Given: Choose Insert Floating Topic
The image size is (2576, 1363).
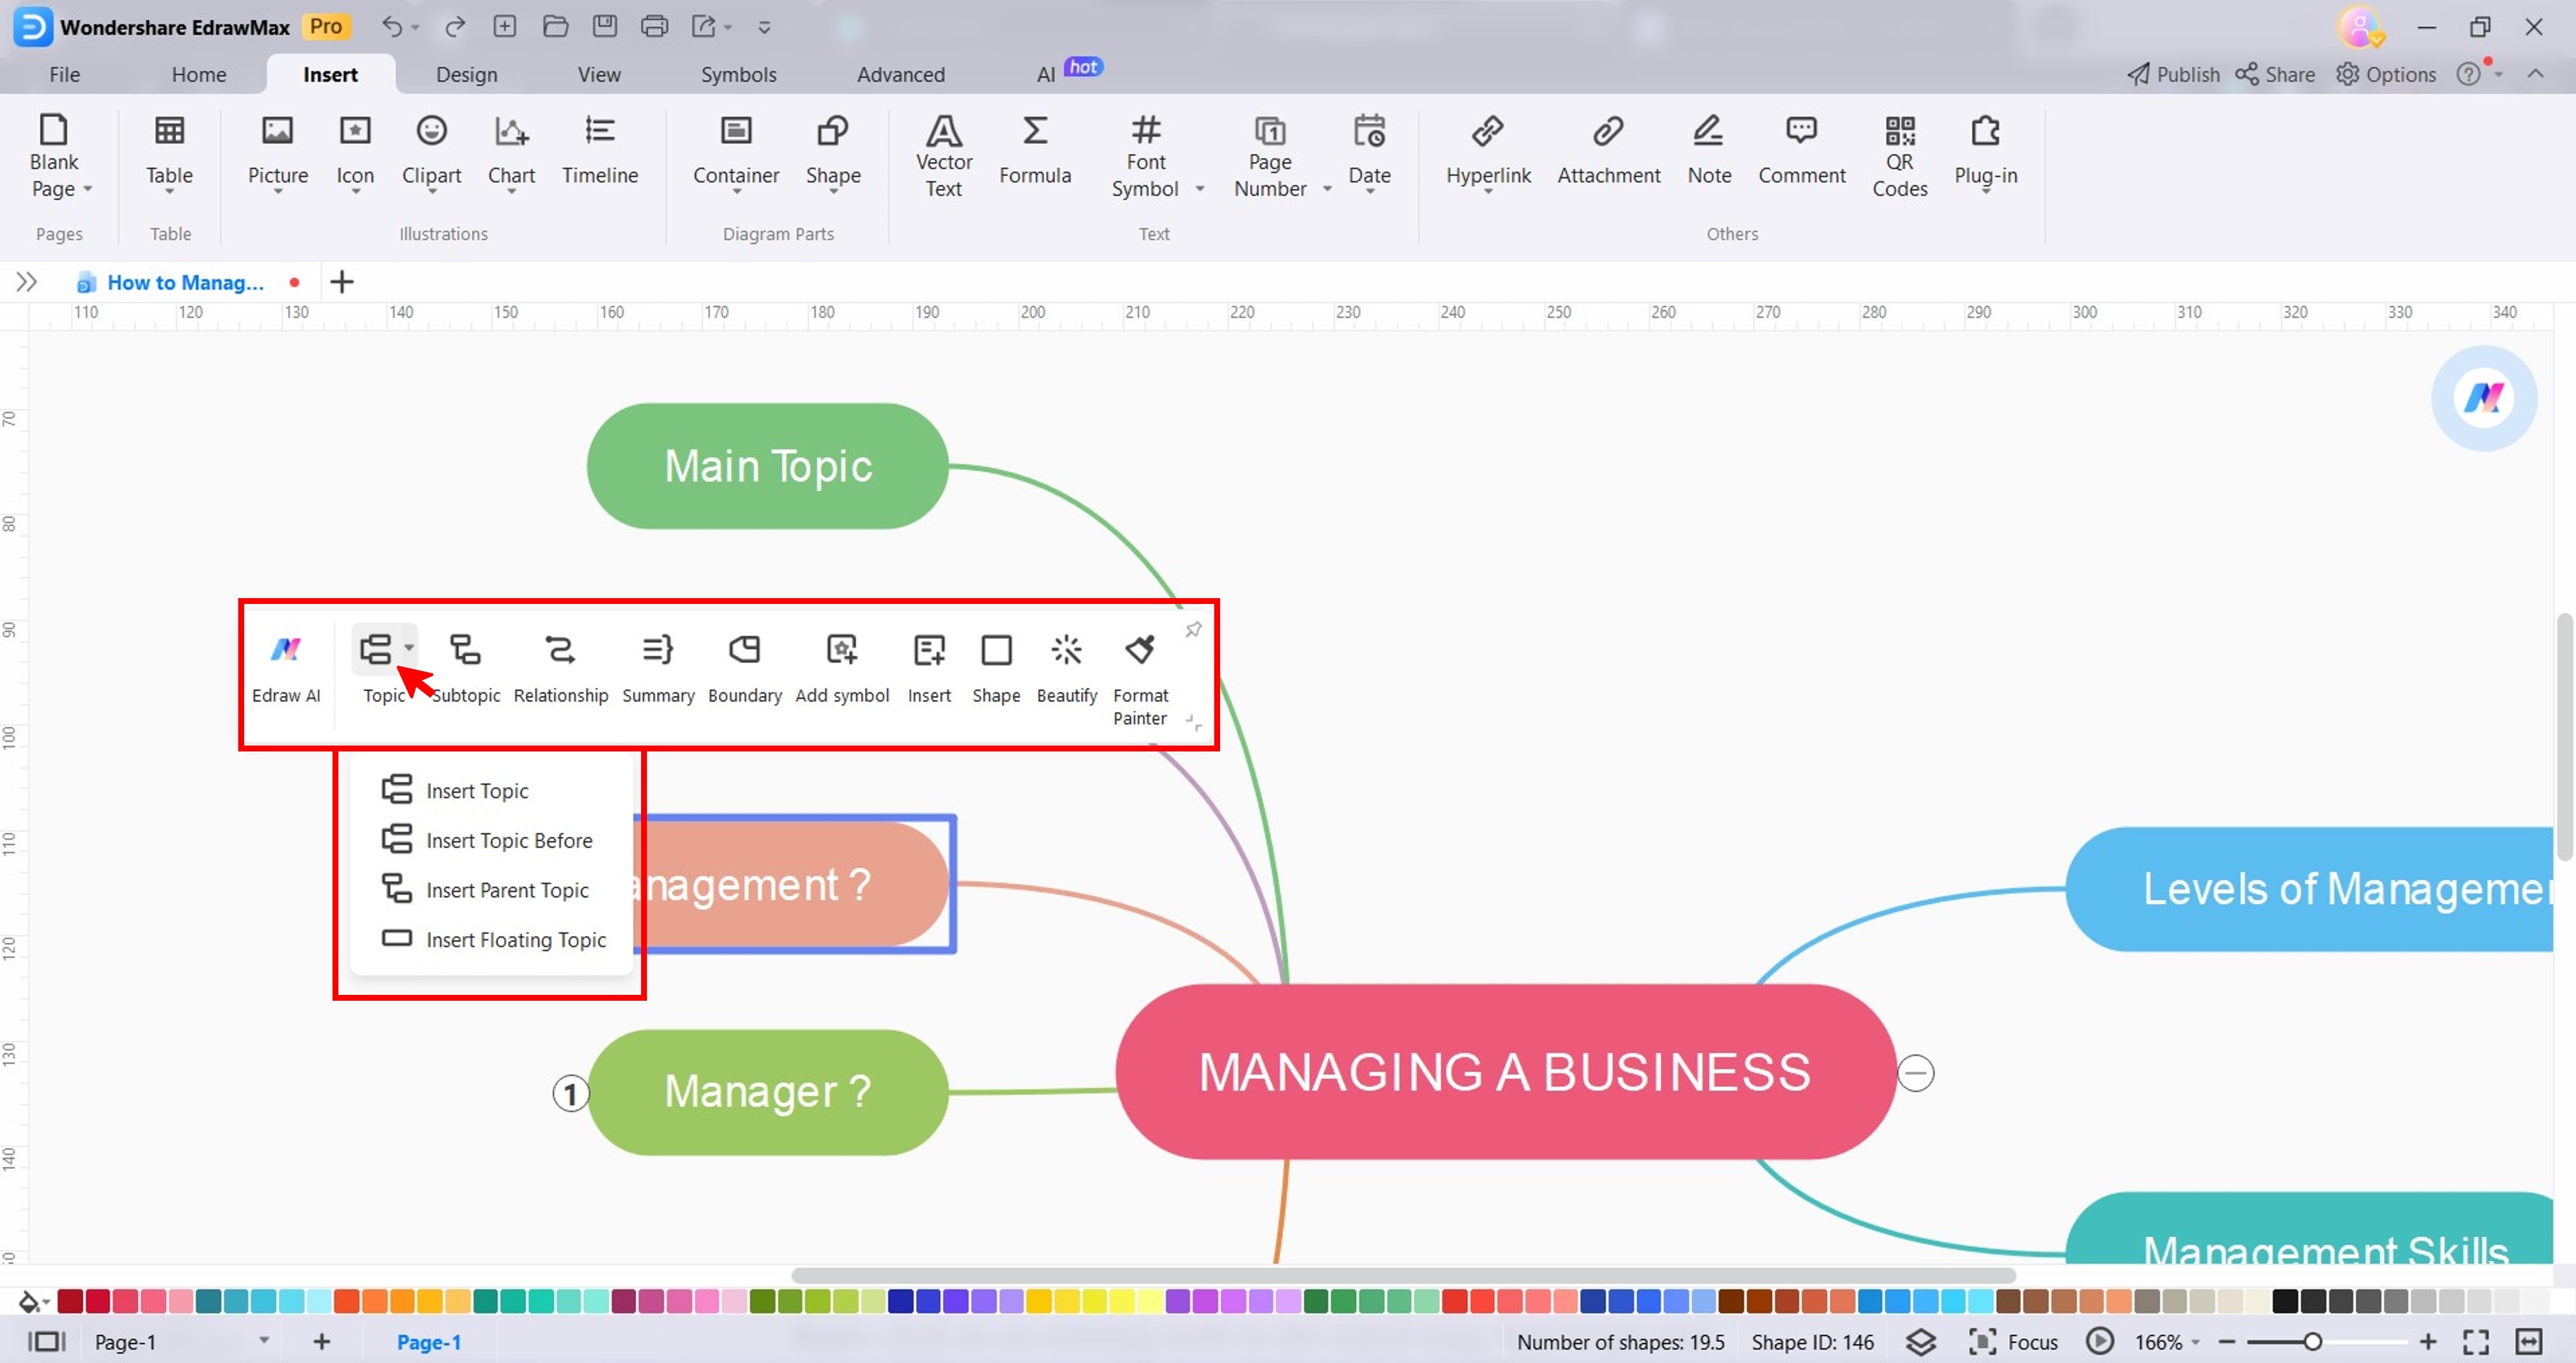Looking at the screenshot, I should click(x=490, y=939).
